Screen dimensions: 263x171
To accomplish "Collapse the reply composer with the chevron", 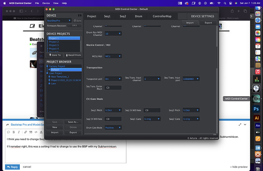I will coord(245,125).
